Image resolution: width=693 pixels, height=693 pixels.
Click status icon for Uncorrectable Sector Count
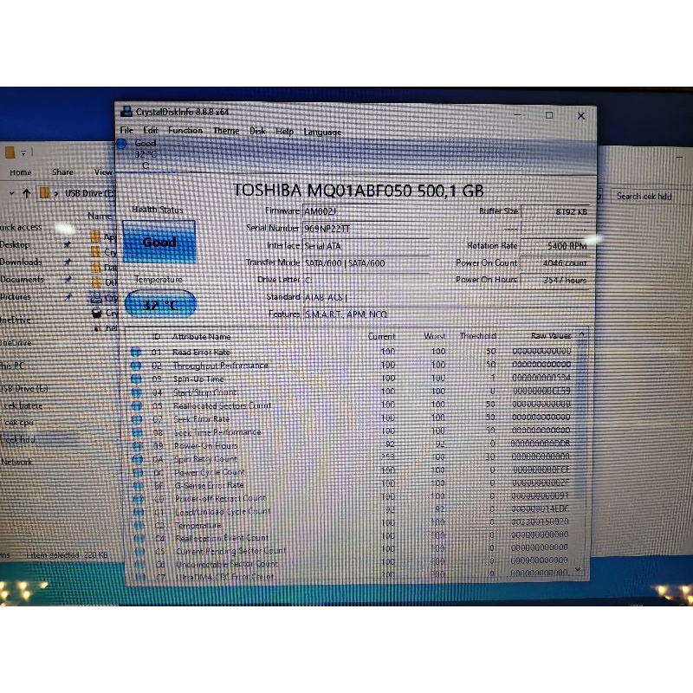click(x=139, y=565)
